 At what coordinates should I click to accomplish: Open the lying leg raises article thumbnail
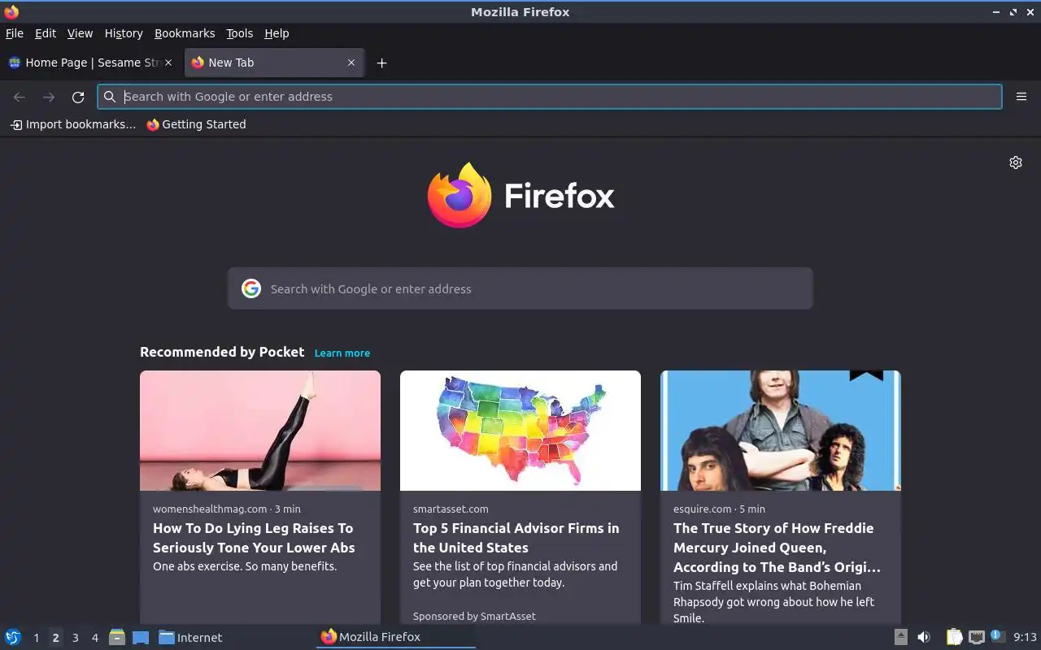[260, 431]
